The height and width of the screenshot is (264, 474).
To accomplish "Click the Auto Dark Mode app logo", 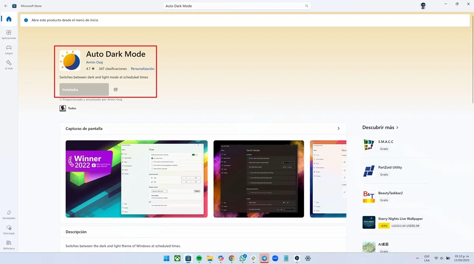I will [x=70, y=60].
